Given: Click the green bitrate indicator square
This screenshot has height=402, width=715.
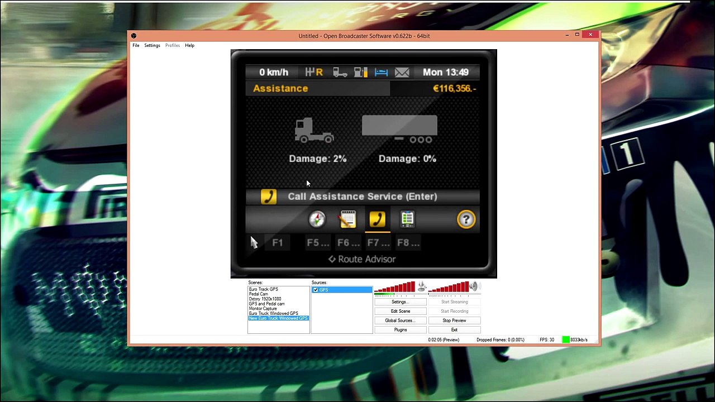Looking at the screenshot, I should point(566,340).
